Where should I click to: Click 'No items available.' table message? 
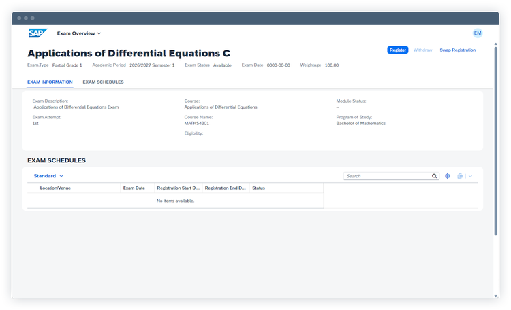[175, 201]
